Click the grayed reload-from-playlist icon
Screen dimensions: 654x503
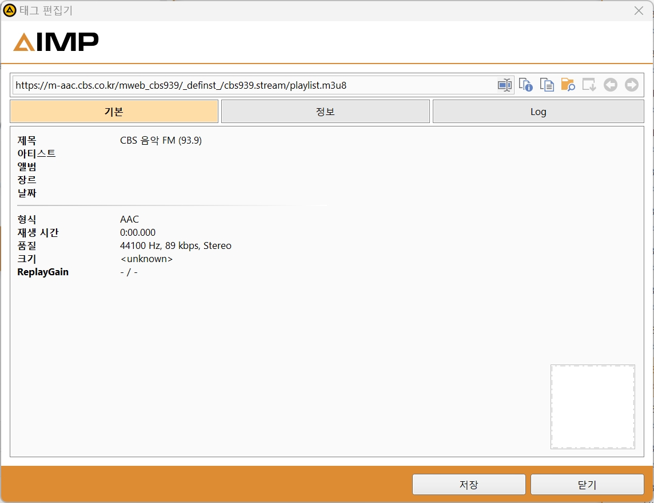click(x=589, y=85)
